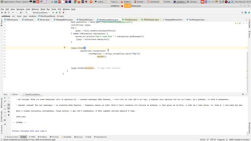Click the JetBrains Toolbox icon at top right

[249, 13]
